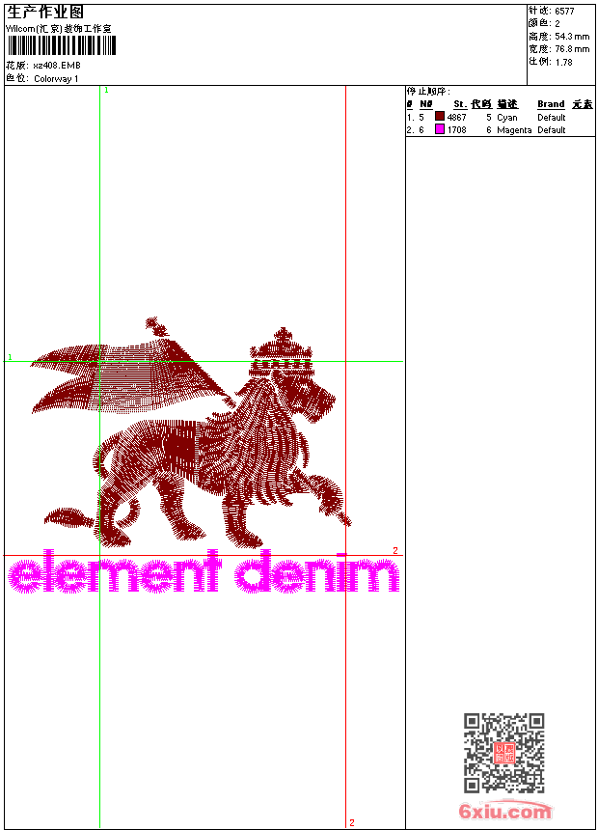The width and height of the screenshot is (598, 830).
Task: Click the 'Colorway 1' label
Action: (56, 79)
